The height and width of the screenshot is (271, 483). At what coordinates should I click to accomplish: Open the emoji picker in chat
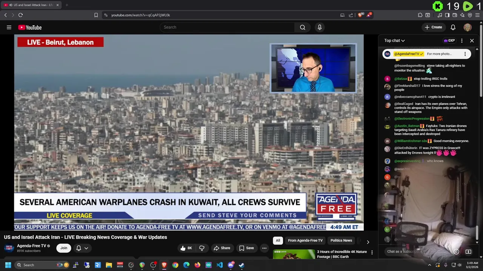pos(456,251)
